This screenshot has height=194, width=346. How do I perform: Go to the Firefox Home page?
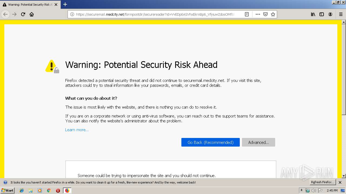pyautogui.click(x=32, y=14)
